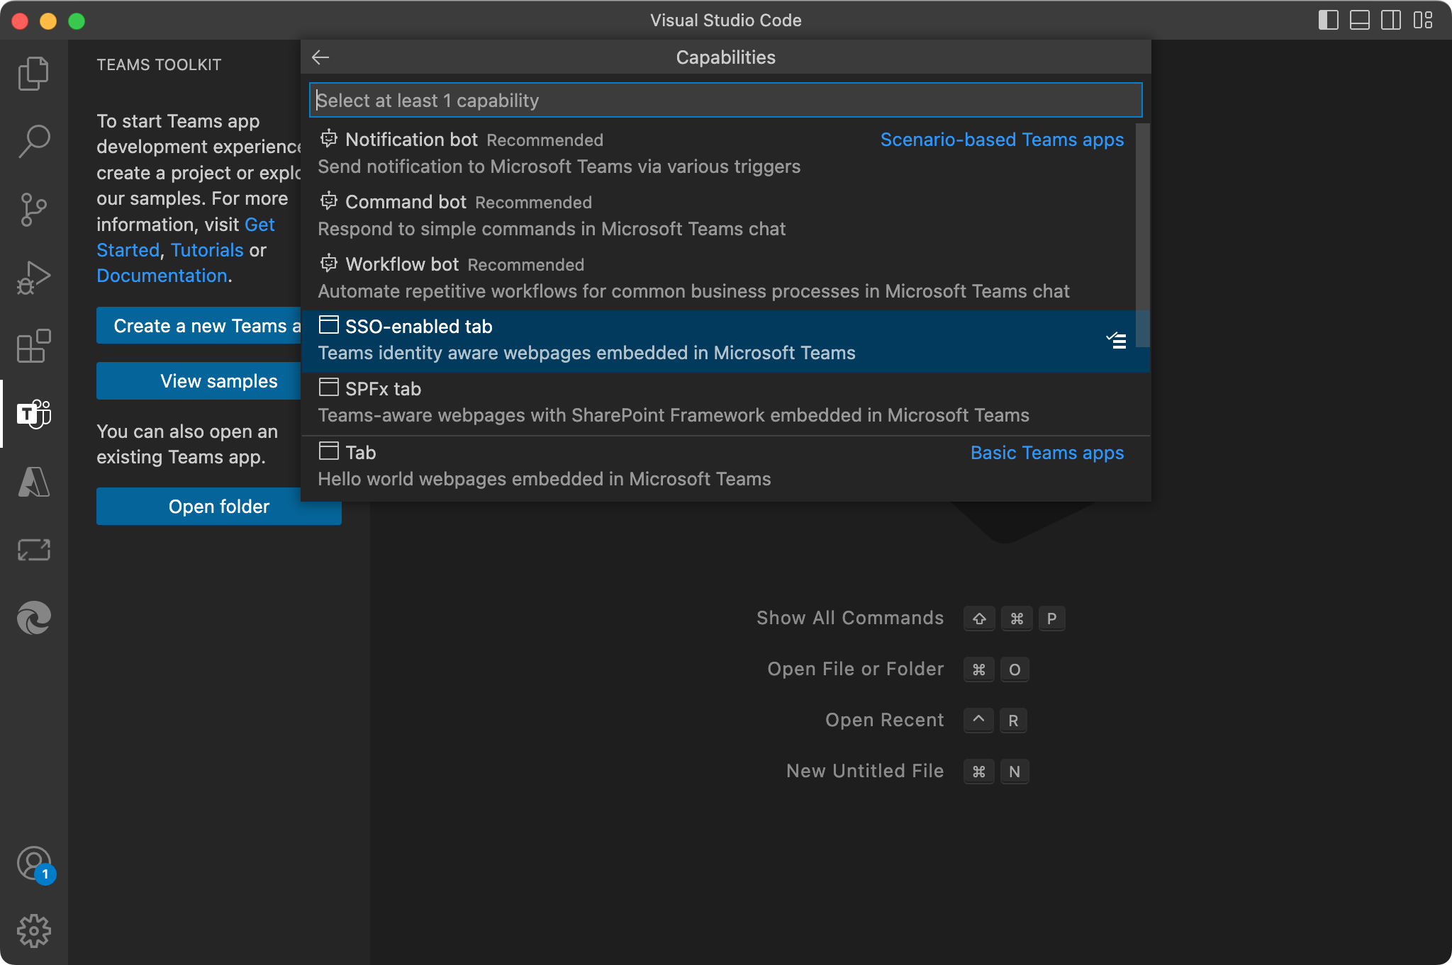Viewport: 1452px width, 965px height.
Task: Toggle the bottom panel layout button
Action: 1359,20
